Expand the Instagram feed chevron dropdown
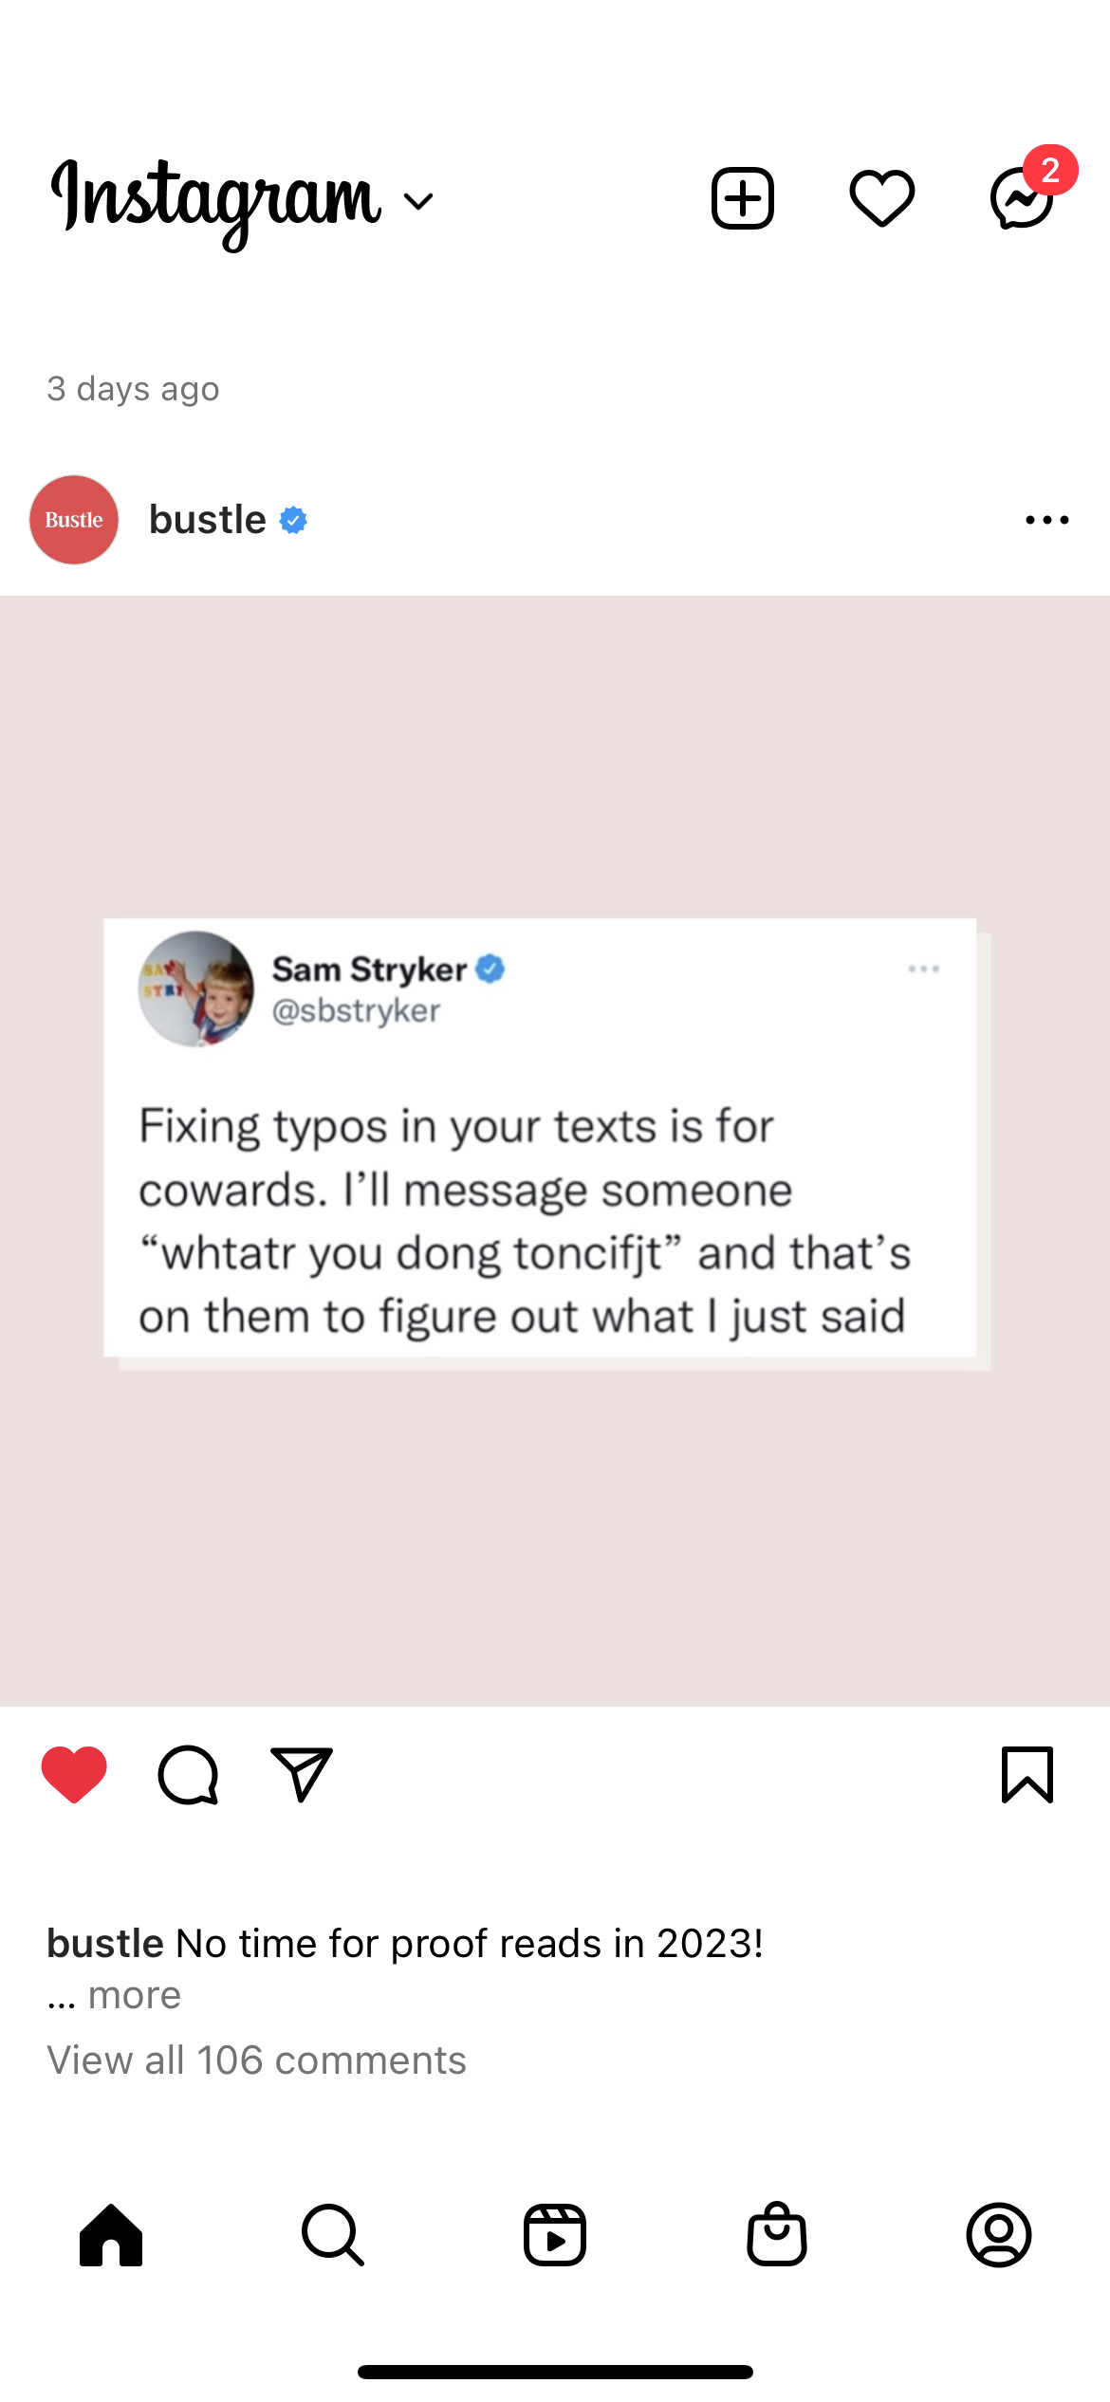 [x=418, y=200]
